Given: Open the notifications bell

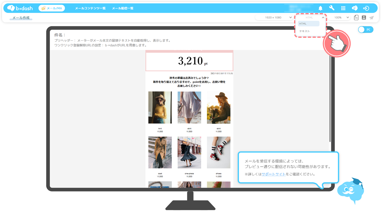Looking at the screenshot, I should [x=321, y=8].
